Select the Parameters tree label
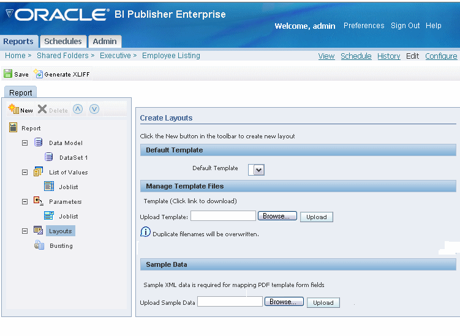 point(66,202)
